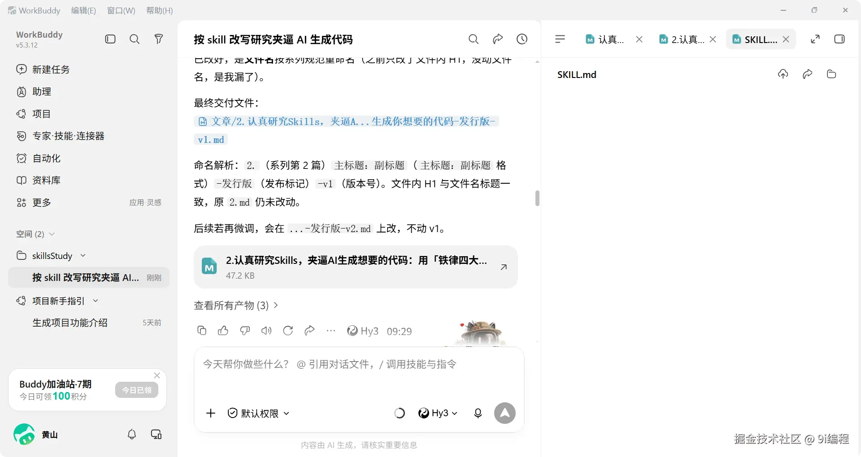Open the 编辑(E) menu
The height and width of the screenshot is (457, 861).
(83, 10)
